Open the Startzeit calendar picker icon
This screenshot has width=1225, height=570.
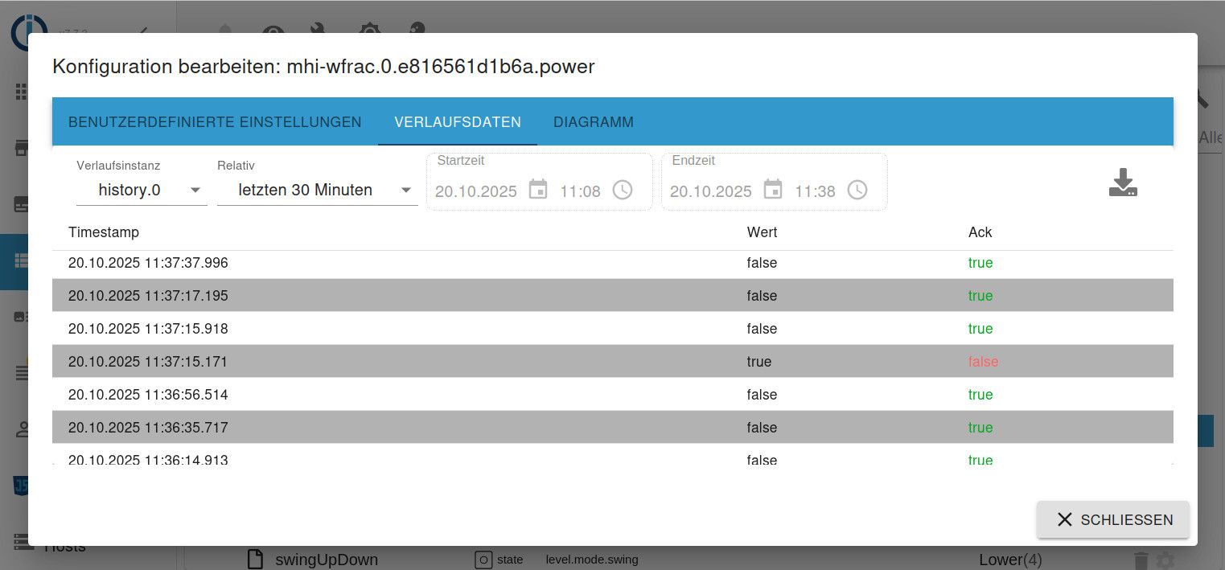(538, 191)
